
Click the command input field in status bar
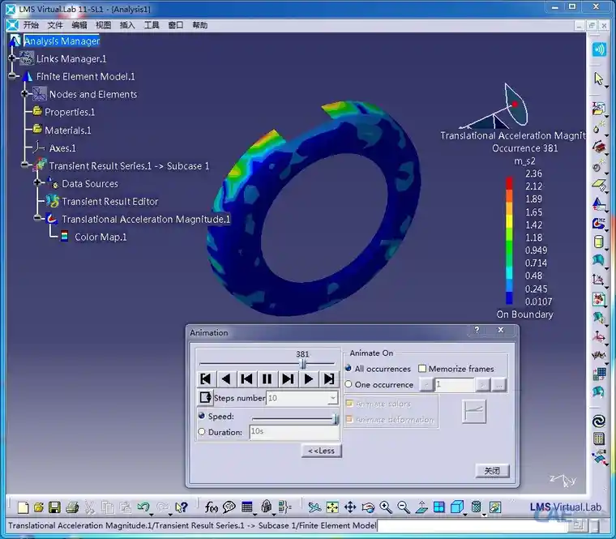point(473,525)
